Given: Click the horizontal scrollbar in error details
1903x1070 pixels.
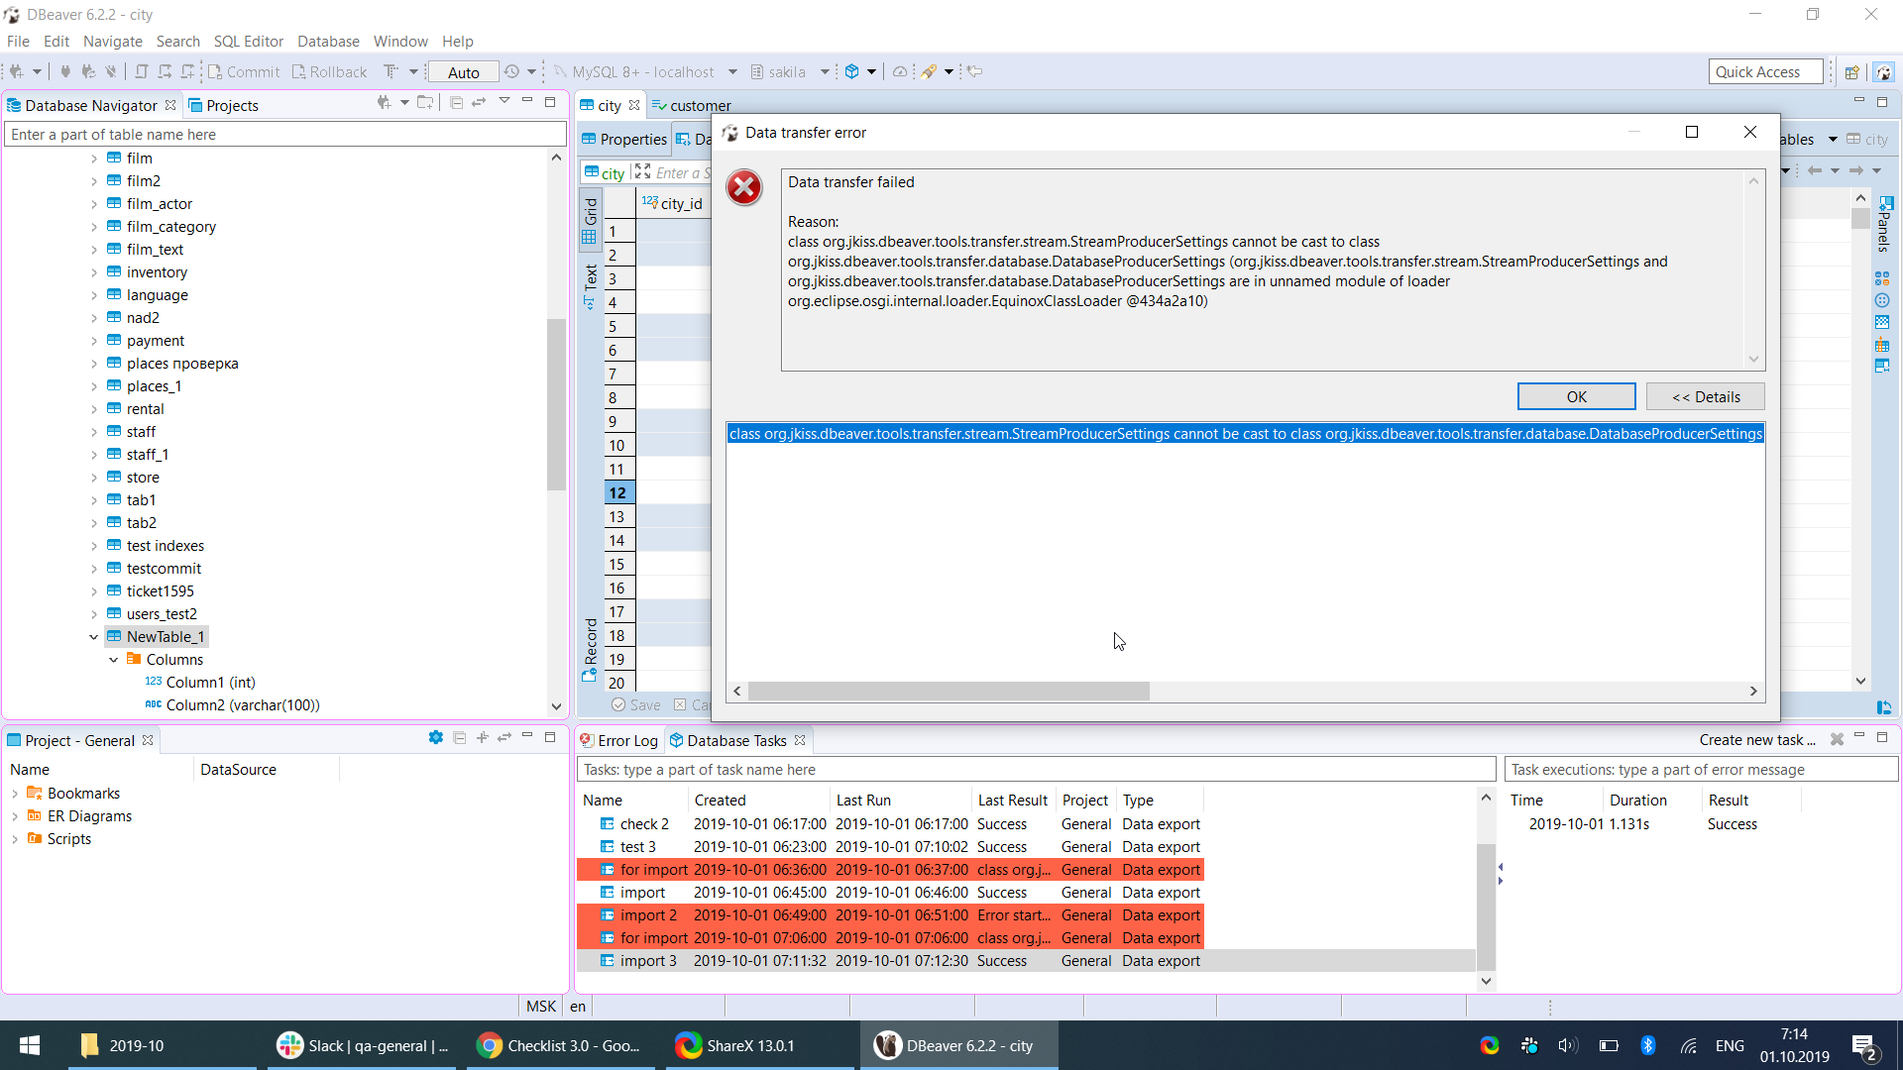Looking at the screenshot, I should (949, 691).
